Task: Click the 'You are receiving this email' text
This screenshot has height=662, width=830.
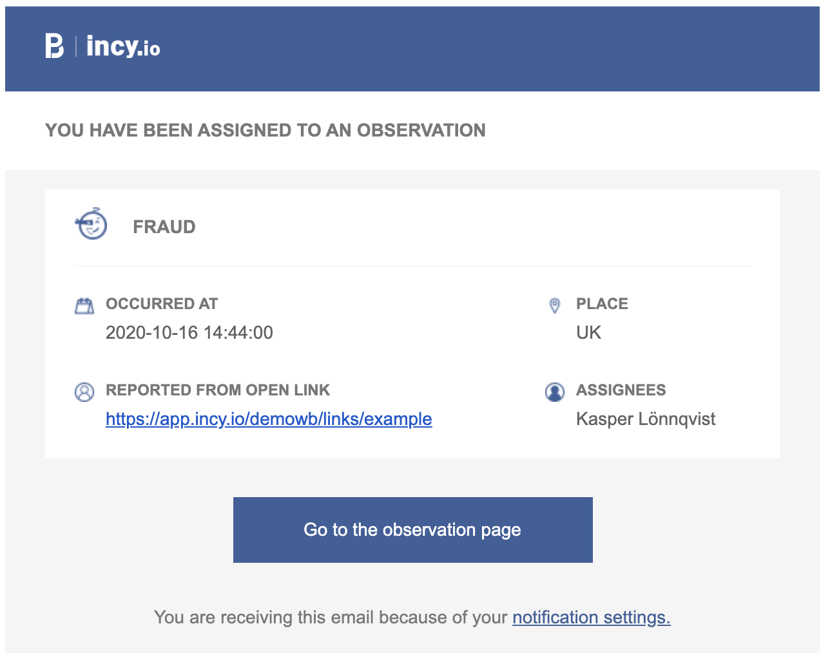Action: (330, 618)
